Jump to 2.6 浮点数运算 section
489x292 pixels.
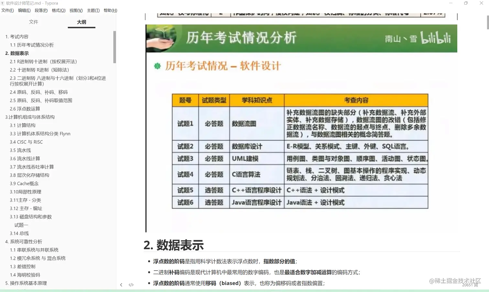point(25,109)
